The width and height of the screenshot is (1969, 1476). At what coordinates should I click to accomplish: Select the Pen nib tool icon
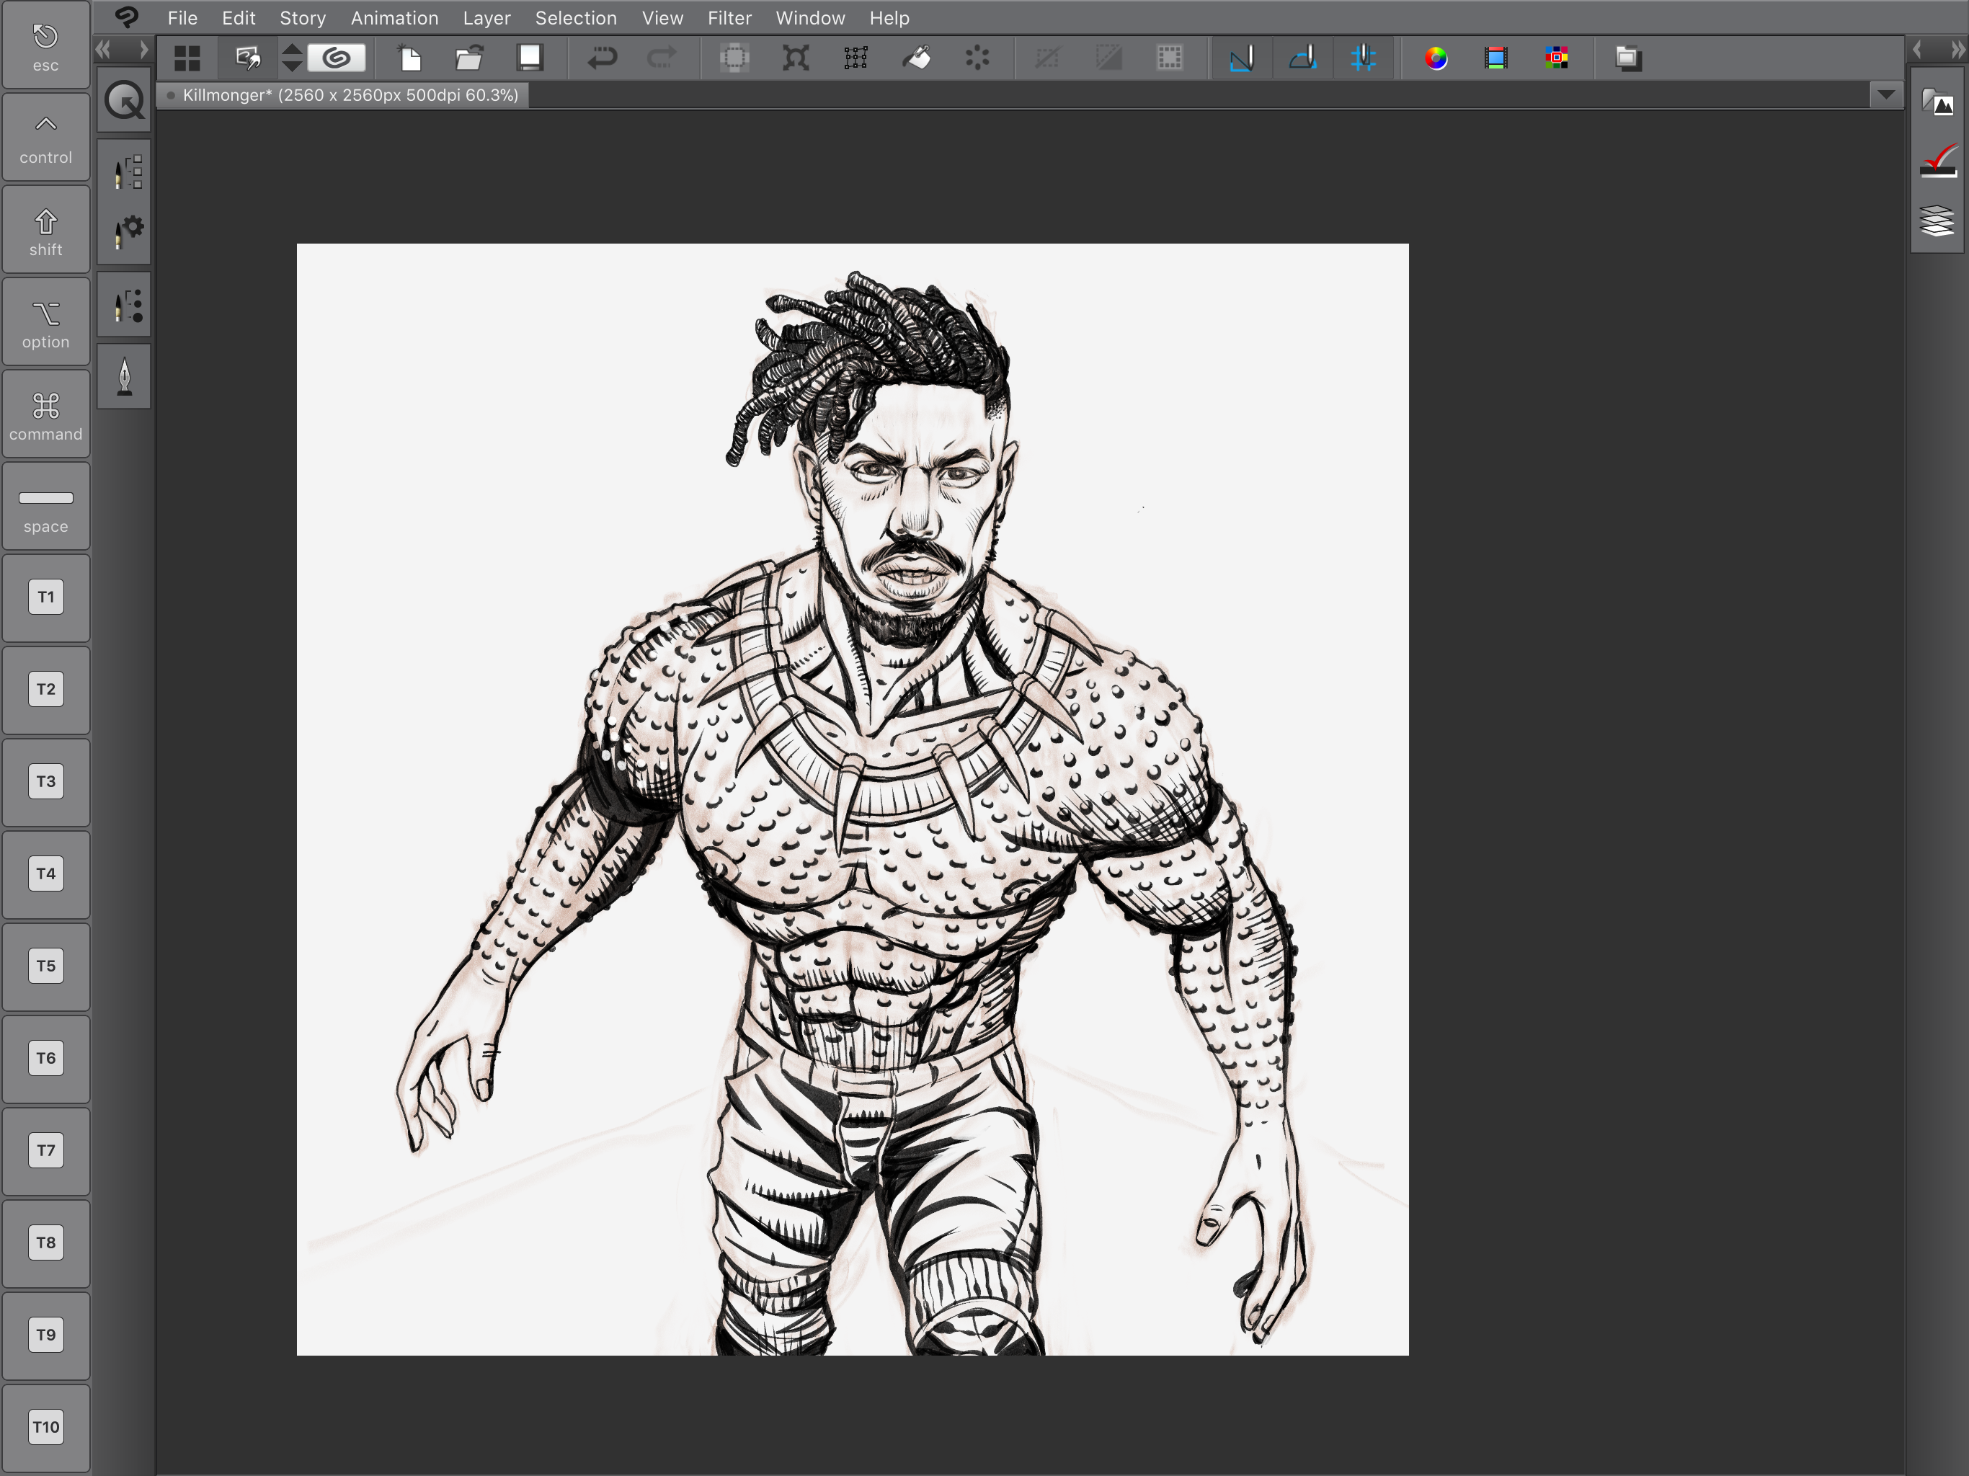pos(125,376)
